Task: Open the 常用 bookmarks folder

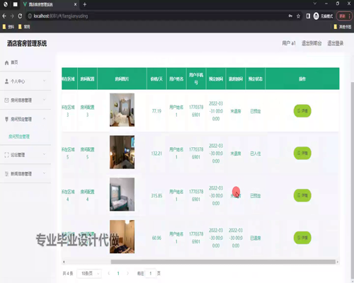Action: pos(24,27)
